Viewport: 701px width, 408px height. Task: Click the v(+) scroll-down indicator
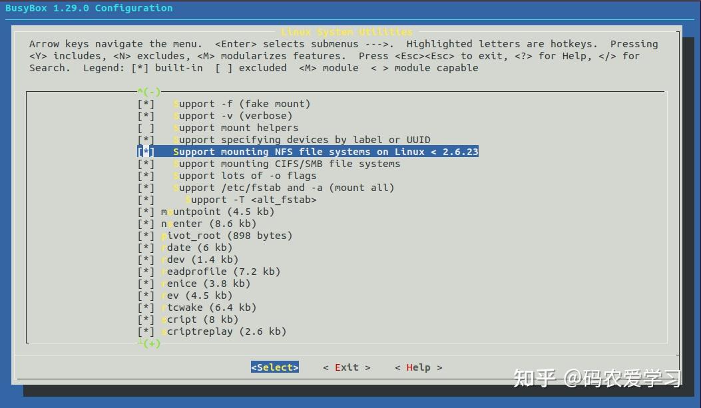(x=148, y=343)
